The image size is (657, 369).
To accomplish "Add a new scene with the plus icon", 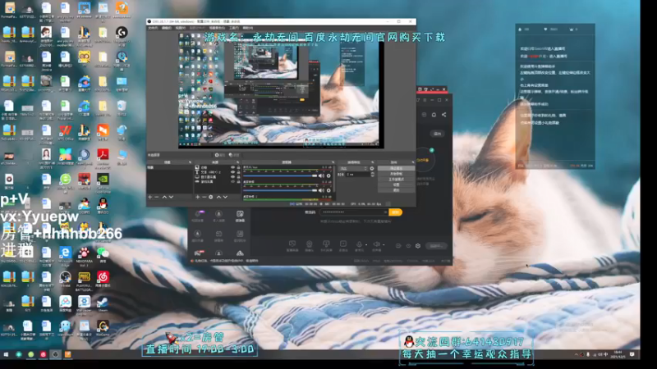I will click(150, 197).
